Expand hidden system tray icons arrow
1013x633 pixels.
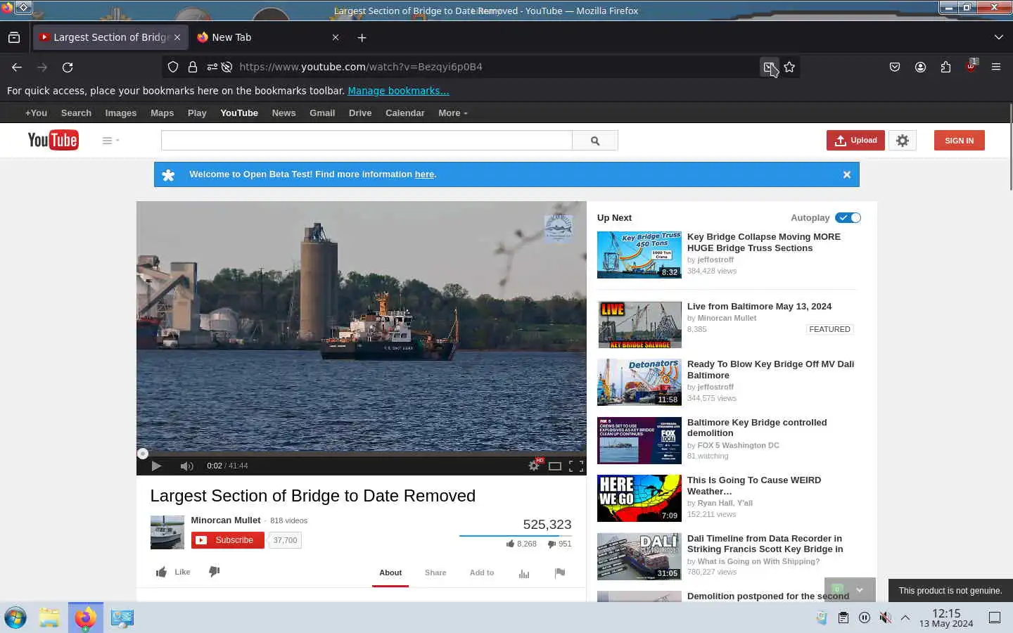(x=905, y=618)
